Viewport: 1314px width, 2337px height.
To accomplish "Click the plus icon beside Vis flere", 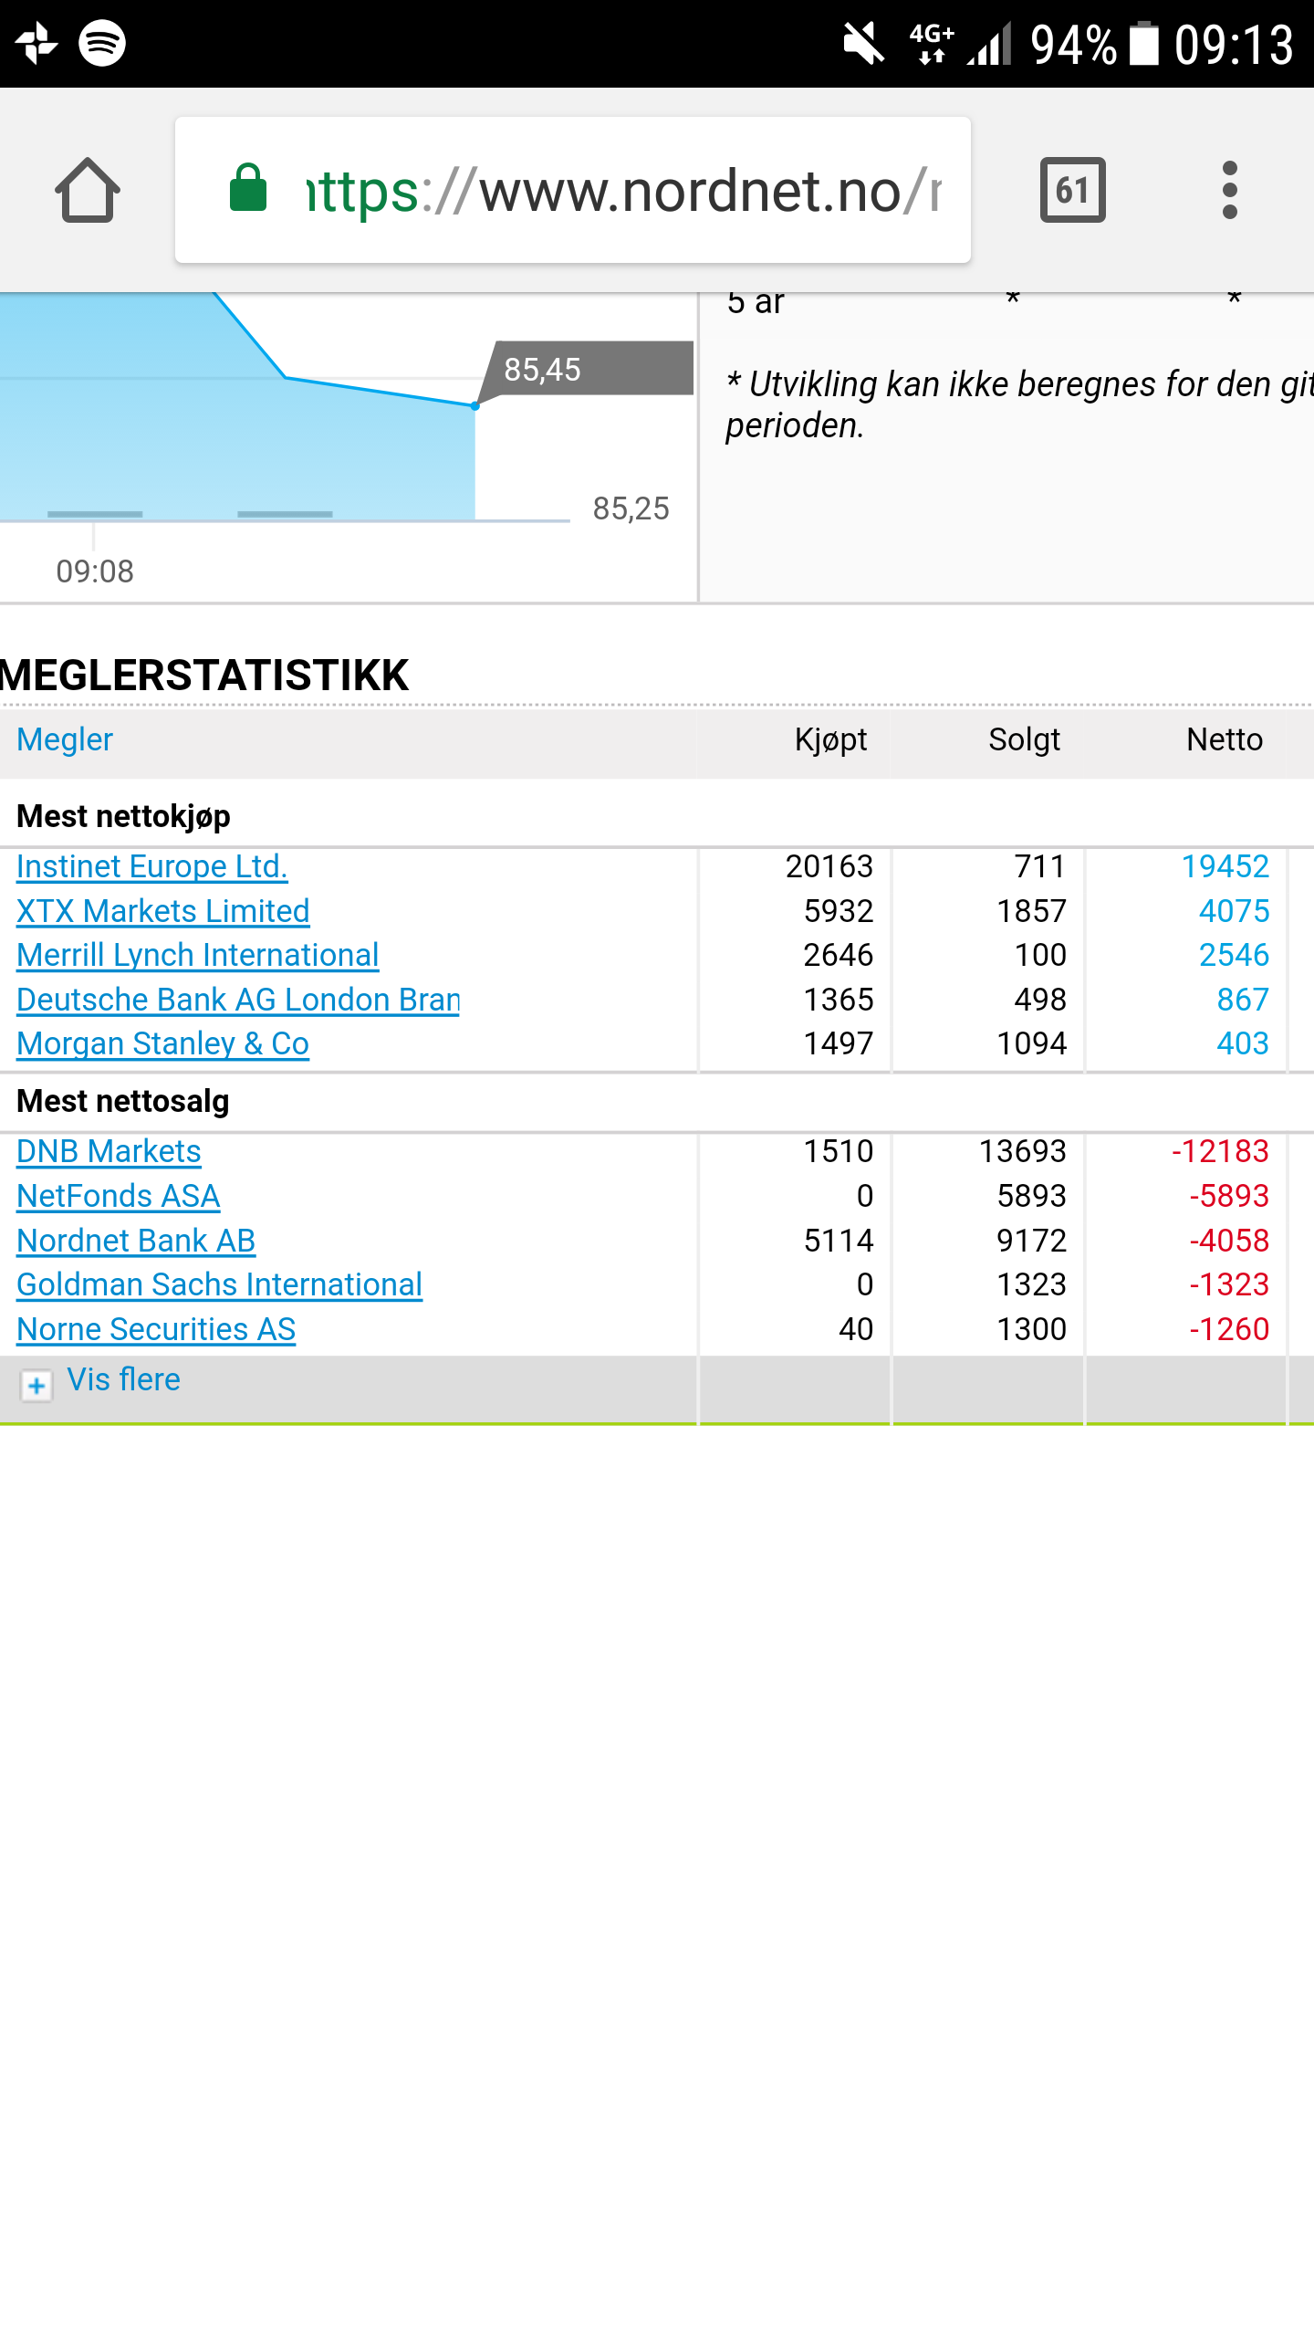I will tap(36, 1386).
